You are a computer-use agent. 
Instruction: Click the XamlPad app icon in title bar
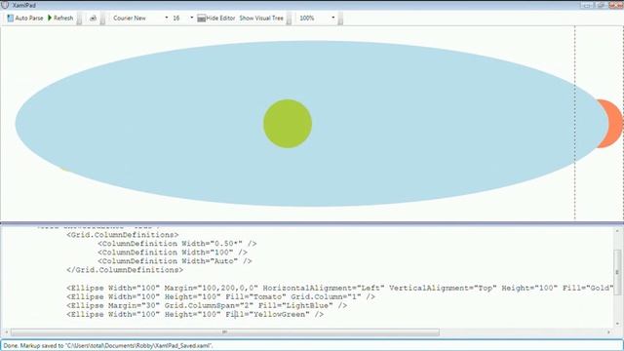pos(5,5)
